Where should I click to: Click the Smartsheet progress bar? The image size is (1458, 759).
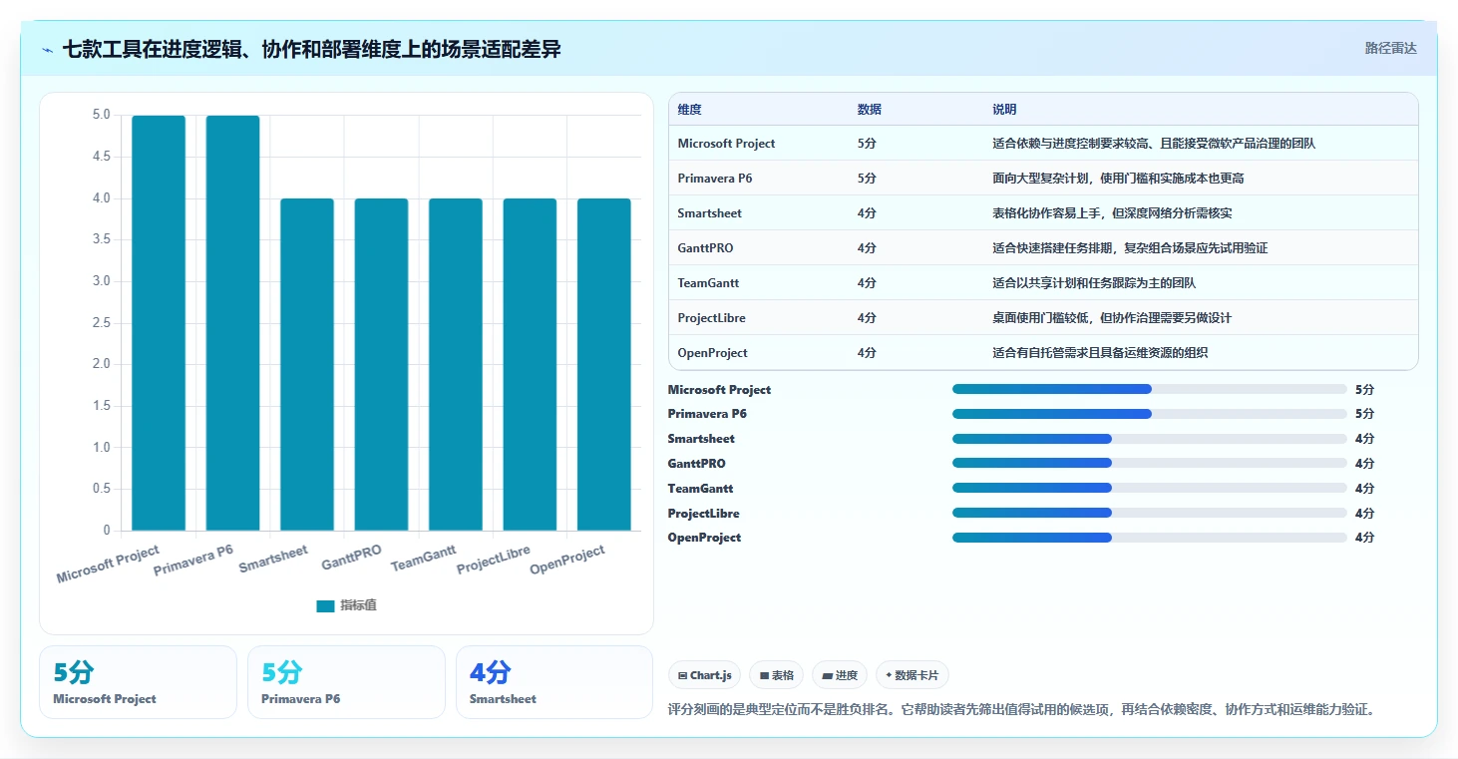tap(1150, 439)
